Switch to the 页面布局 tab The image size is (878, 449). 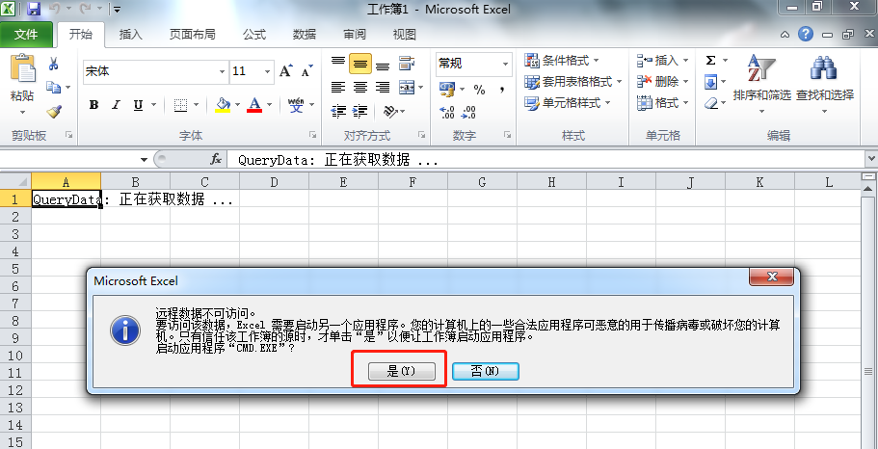tap(193, 35)
